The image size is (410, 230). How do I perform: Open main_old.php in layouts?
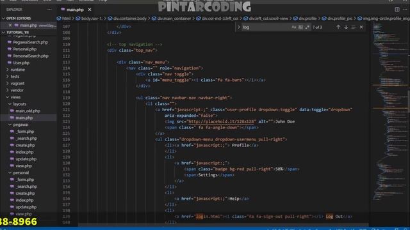(28, 111)
